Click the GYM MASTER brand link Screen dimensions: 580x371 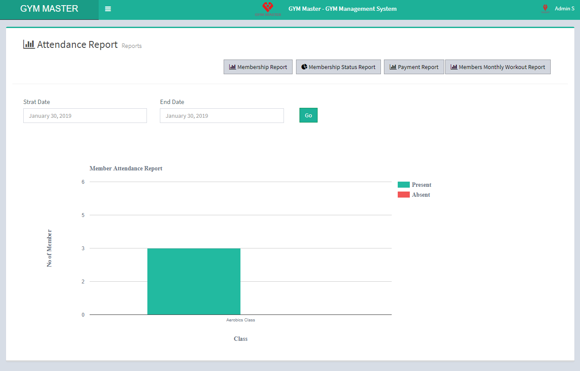tap(49, 9)
